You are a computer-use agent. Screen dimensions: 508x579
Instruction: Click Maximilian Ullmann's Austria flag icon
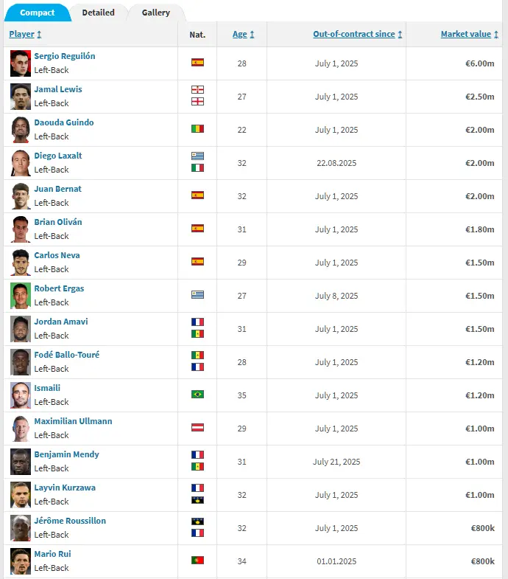click(x=197, y=428)
